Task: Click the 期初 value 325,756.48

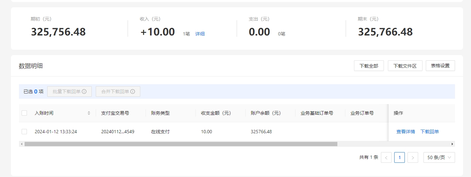Action: [59, 32]
